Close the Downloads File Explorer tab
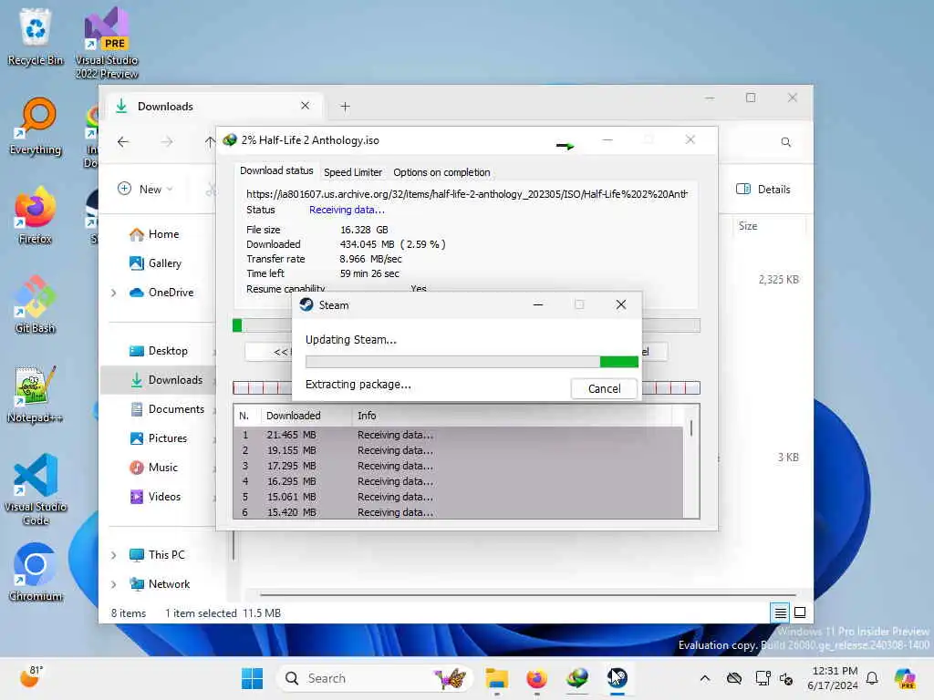This screenshot has width=934, height=700. tap(305, 106)
